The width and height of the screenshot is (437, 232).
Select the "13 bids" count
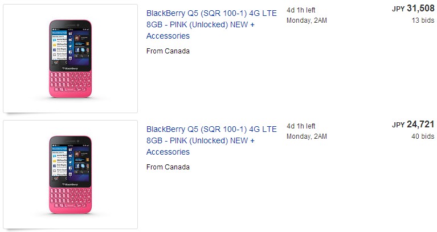423,20
